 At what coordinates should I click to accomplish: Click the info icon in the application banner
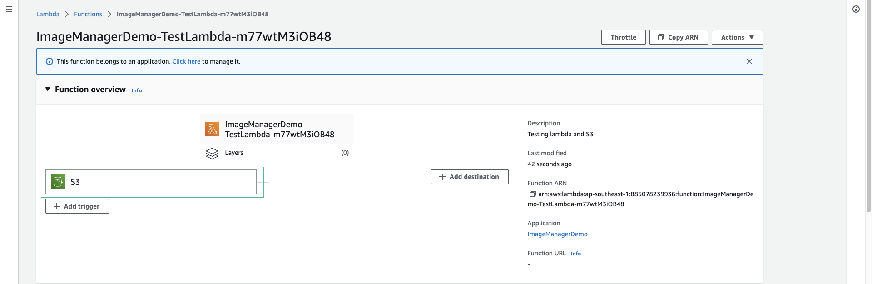(x=50, y=61)
